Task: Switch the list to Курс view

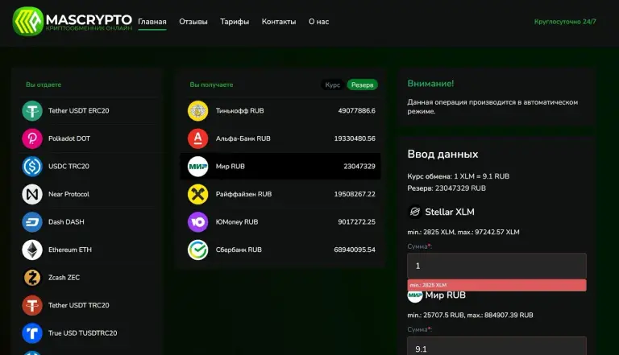Action: pos(332,85)
